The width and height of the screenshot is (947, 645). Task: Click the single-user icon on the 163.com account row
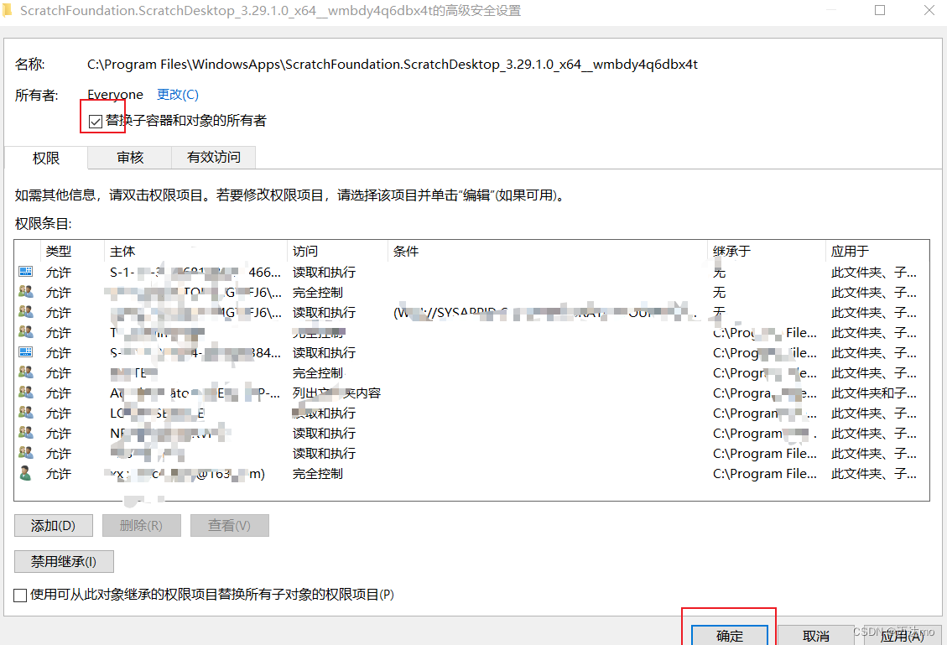25,473
